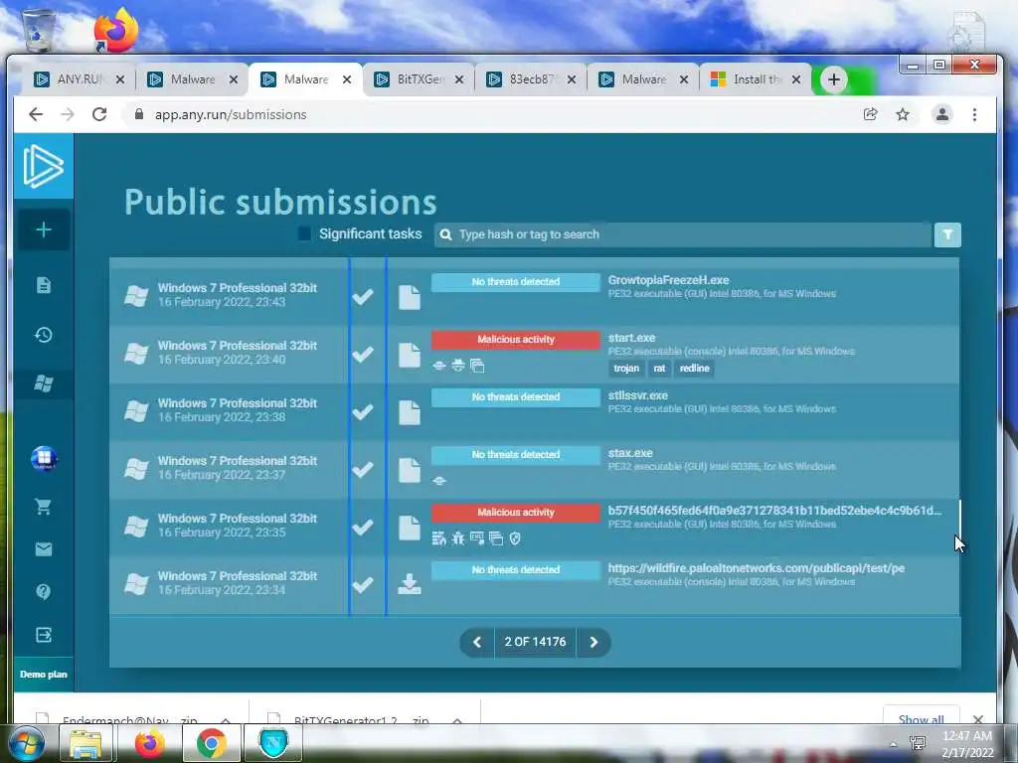
Task: Open the history clock icon in the sidebar
Action: [44, 335]
